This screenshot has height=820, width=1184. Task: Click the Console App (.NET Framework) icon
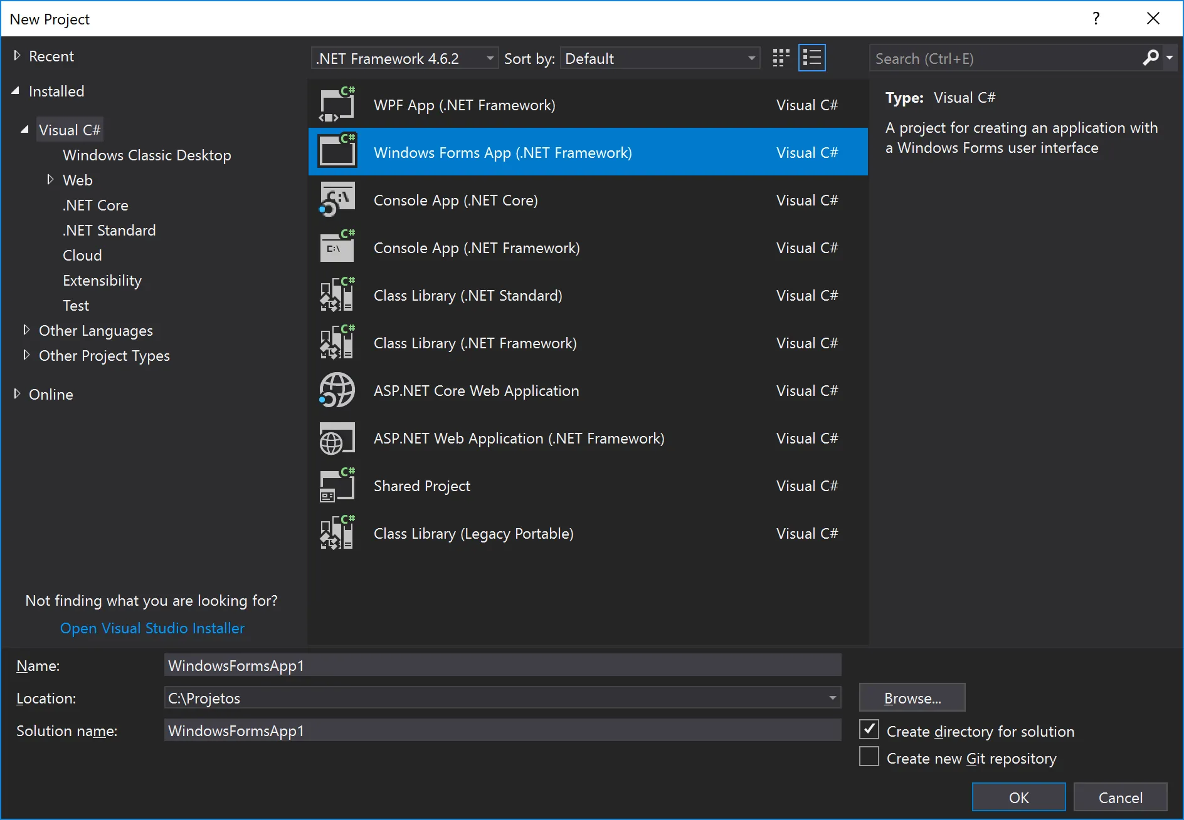337,247
